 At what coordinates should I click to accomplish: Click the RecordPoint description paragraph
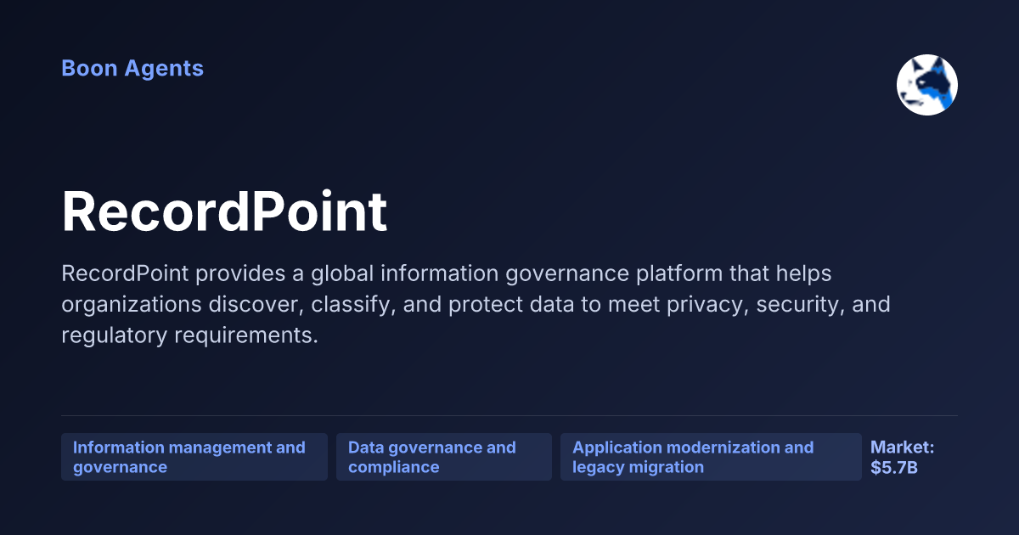pos(476,304)
